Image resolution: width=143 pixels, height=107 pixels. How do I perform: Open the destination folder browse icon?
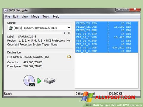pos(69,56)
